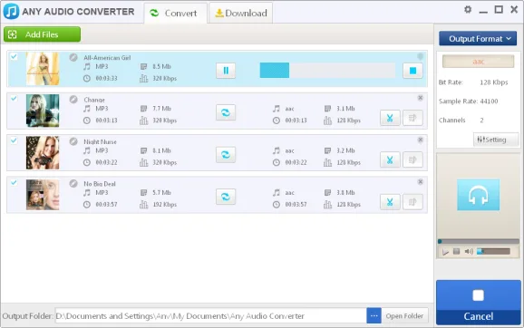Click the convert icon for Change
The height and width of the screenshot is (328, 524).
[226, 112]
